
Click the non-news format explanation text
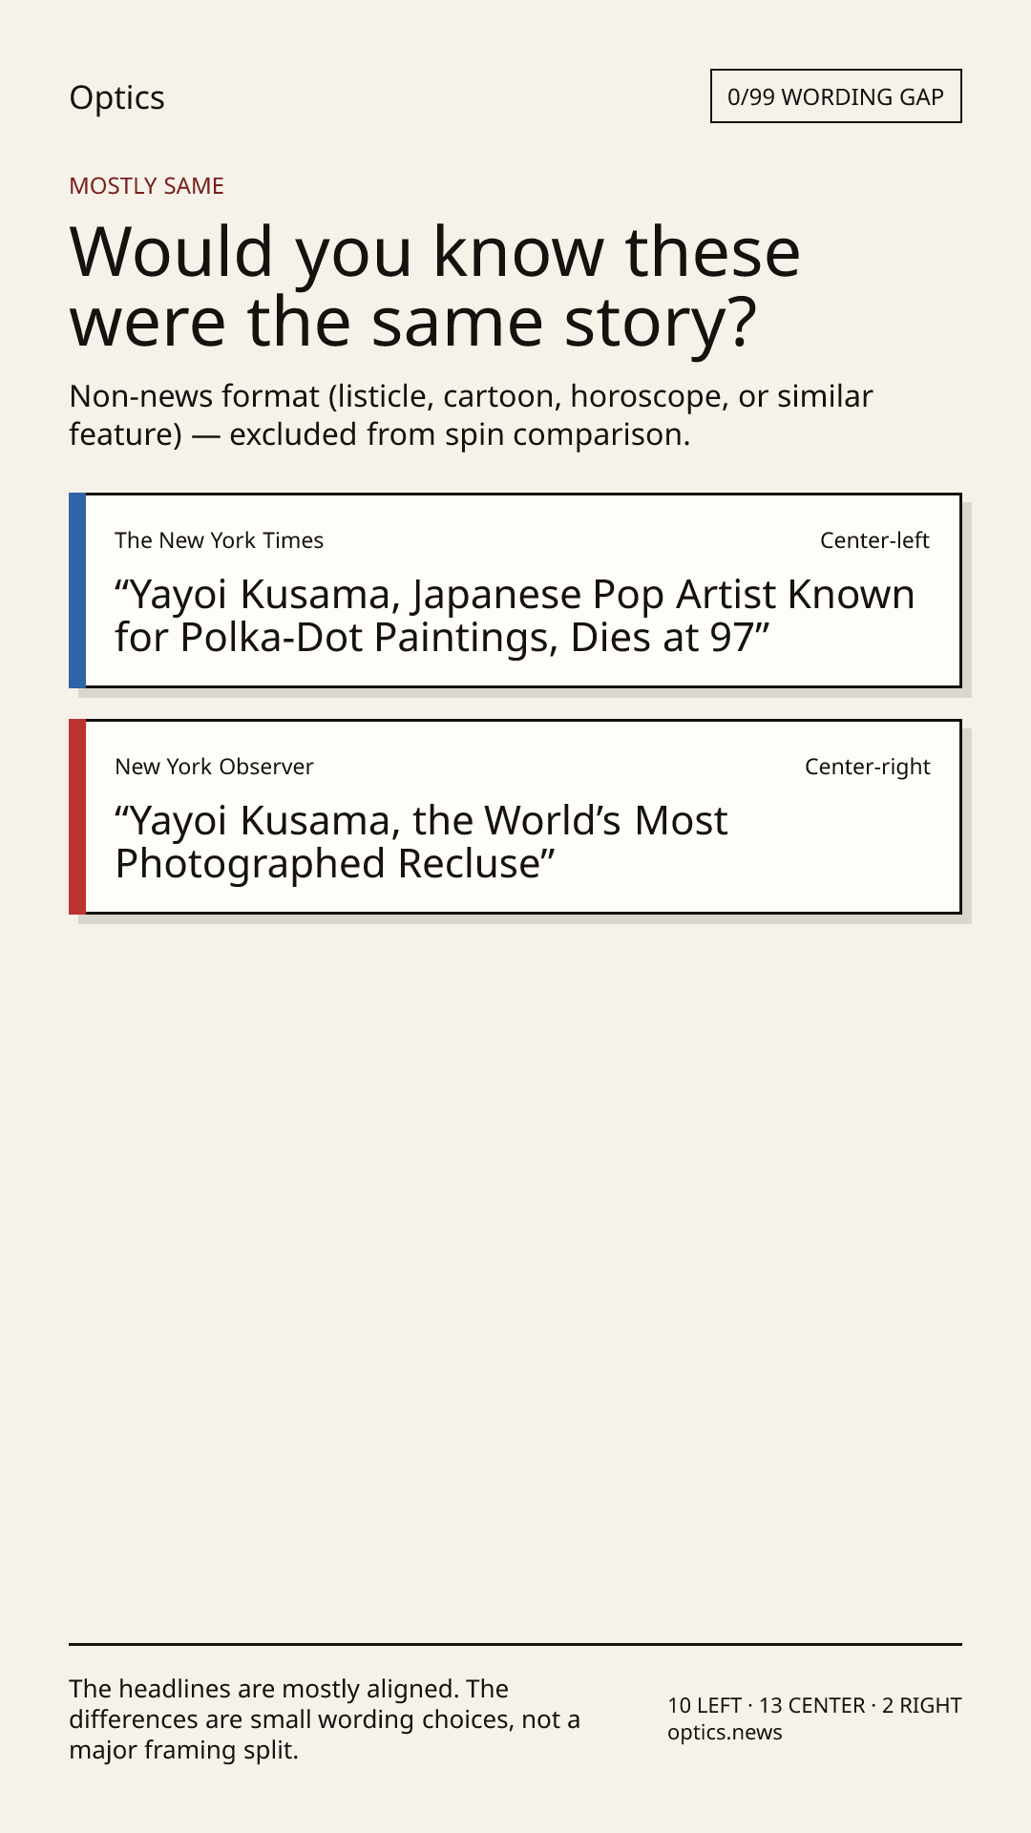click(471, 415)
